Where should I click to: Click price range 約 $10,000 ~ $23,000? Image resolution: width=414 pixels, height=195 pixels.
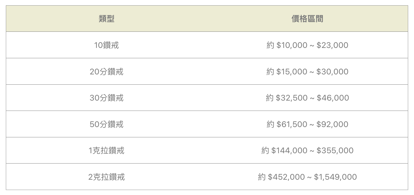[x=307, y=45]
